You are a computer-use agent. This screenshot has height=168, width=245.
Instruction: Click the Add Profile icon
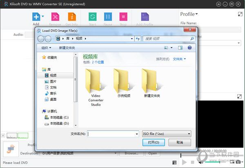145,17
